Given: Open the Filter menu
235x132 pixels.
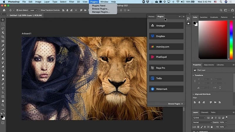Looking at the screenshot, I should [71, 2].
